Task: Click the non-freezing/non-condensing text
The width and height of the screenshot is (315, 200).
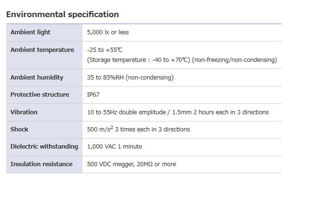Action: coord(235,60)
